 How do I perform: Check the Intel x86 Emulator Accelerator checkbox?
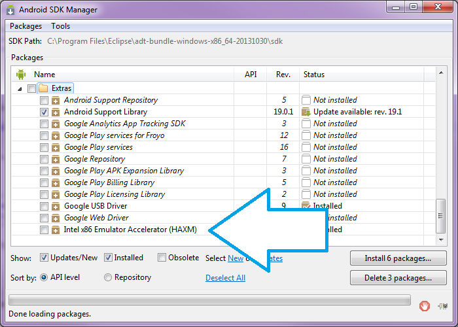click(44, 230)
